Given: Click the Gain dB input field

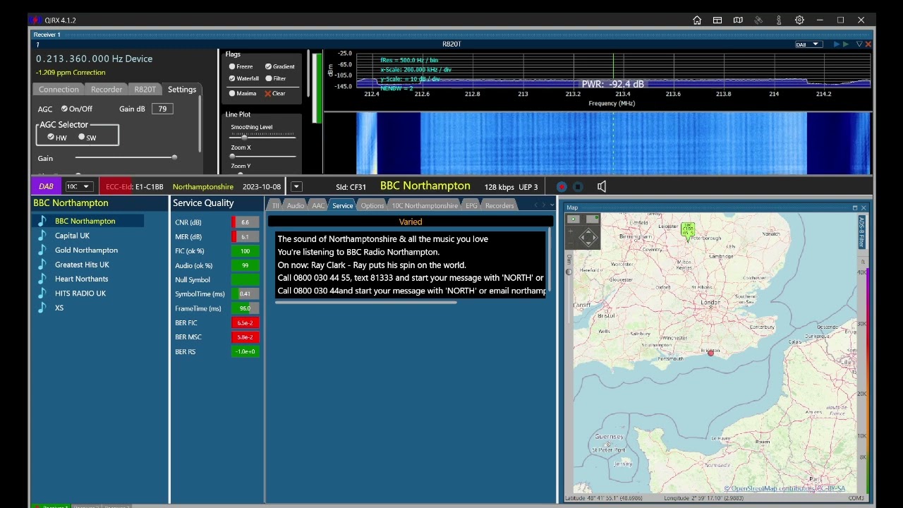Looking at the screenshot, I should click(163, 109).
